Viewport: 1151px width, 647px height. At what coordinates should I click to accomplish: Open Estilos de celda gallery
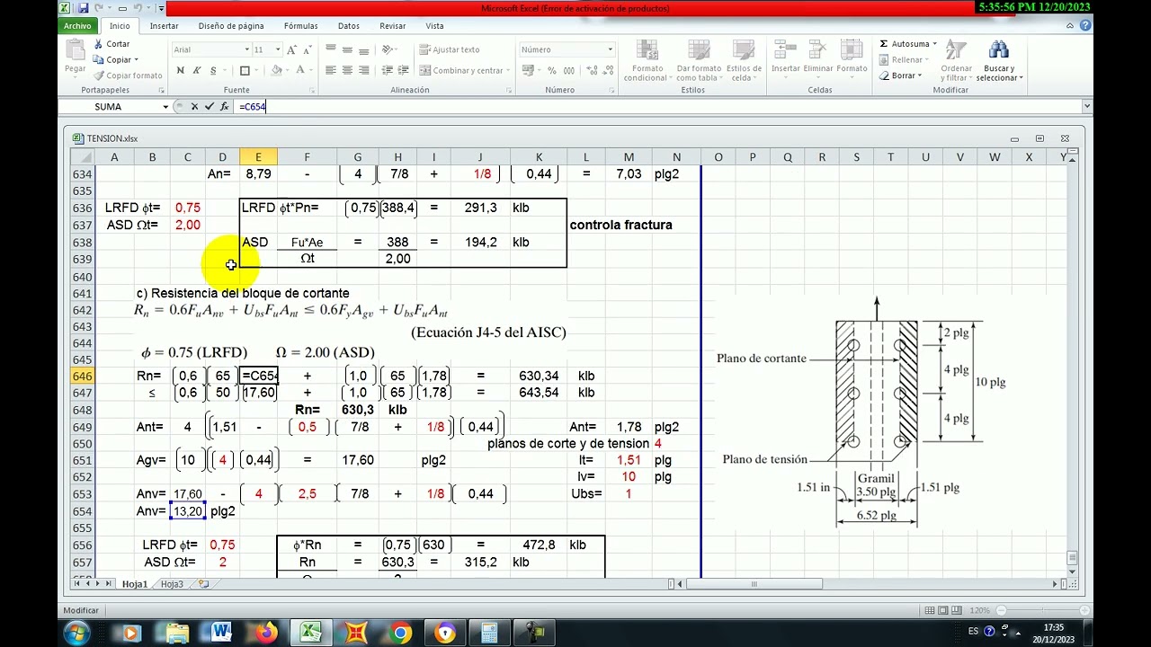[744, 60]
